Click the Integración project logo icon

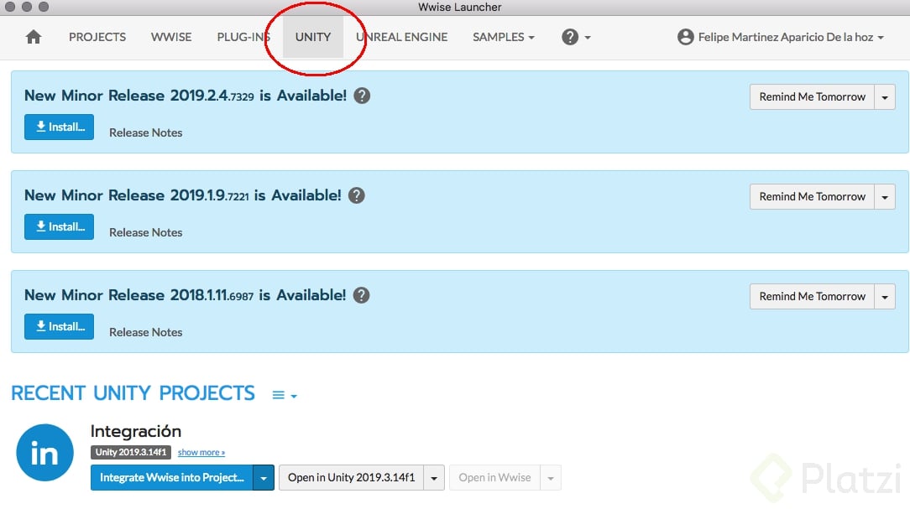[44, 453]
